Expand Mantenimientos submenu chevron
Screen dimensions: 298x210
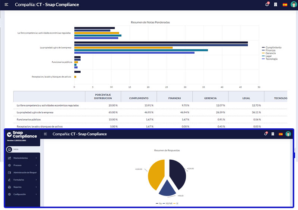(36, 158)
